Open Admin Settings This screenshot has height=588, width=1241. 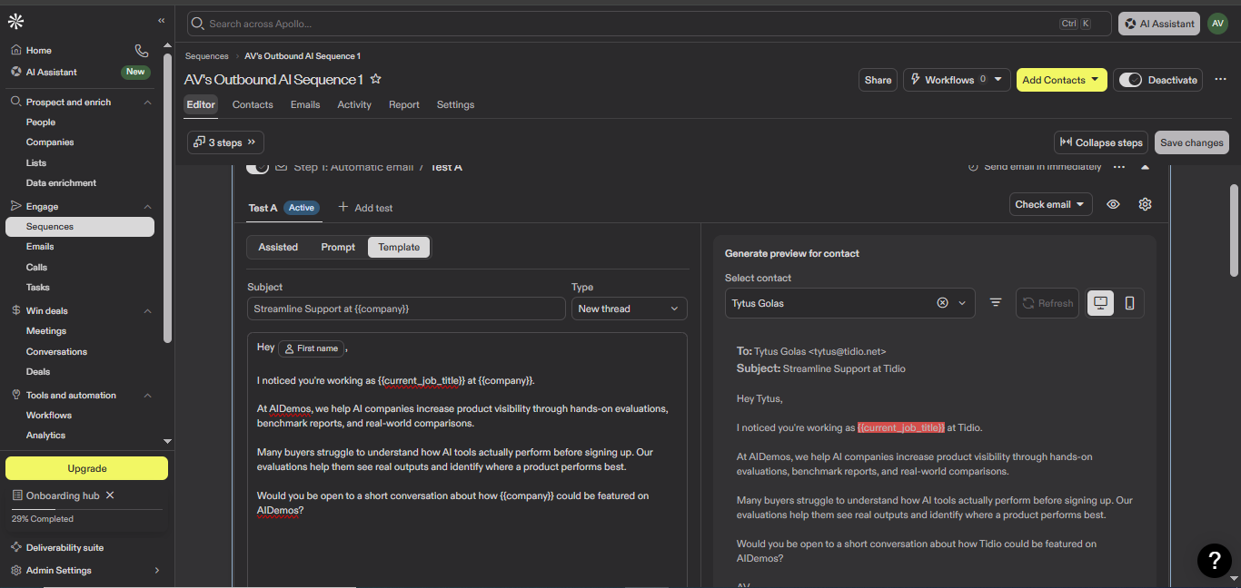click(x=58, y=570)
